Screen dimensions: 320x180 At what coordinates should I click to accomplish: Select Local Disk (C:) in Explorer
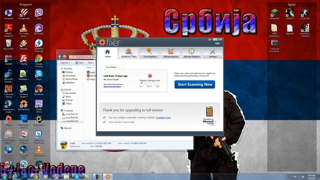pyautogui.click(x=70, y=114)
